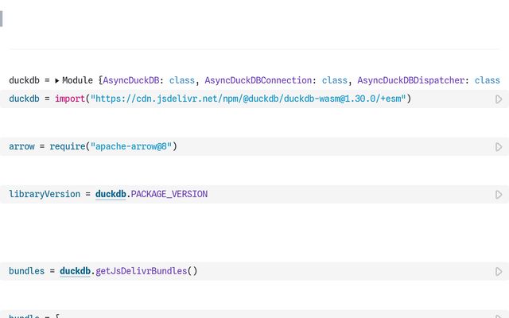Viewport: 509px width, 318px height.
Task: Run the duckdb import cell
Action: [x=499, y=99]
